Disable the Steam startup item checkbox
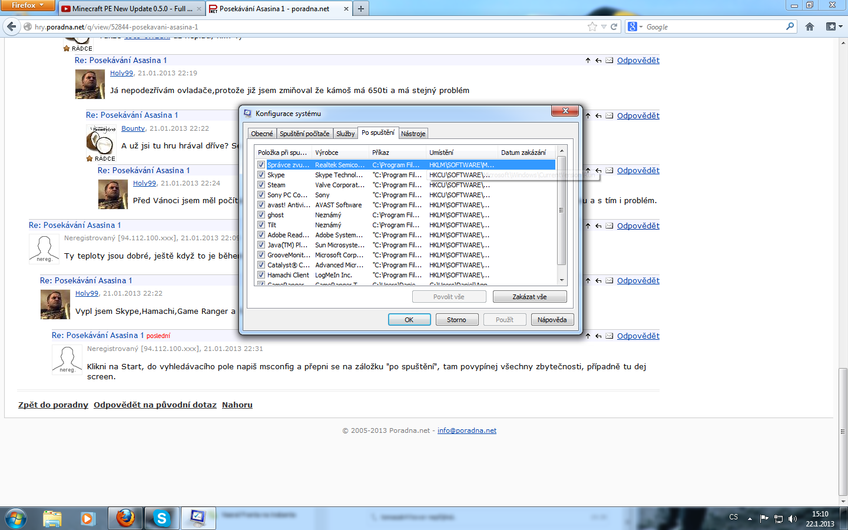Screen dimensions: 848x530 pos(261,185)
